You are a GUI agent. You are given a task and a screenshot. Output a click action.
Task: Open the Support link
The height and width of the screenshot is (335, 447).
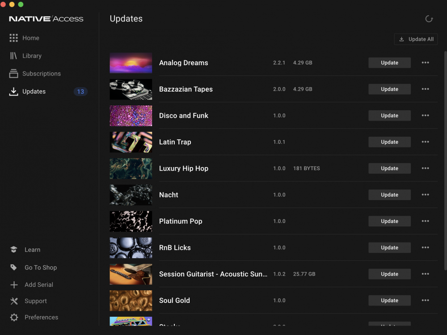[x=36, y=301]
